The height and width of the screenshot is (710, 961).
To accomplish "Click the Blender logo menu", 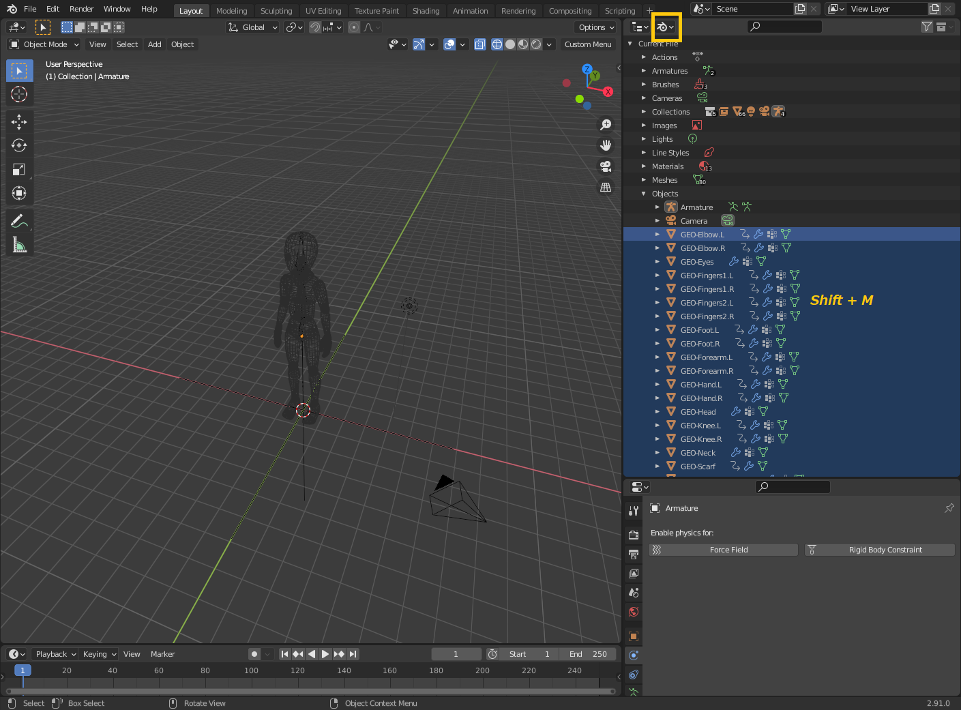I will [x=12, y=9].
